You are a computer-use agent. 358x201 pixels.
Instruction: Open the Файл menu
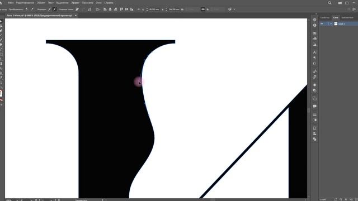pyautogui.click(x=11, y=3)
